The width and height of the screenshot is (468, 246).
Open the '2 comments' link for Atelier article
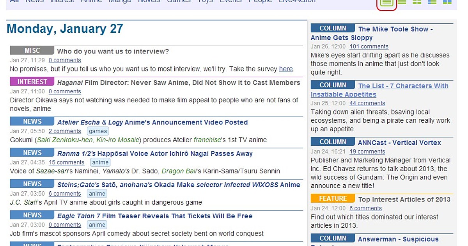tap(65, 131)
